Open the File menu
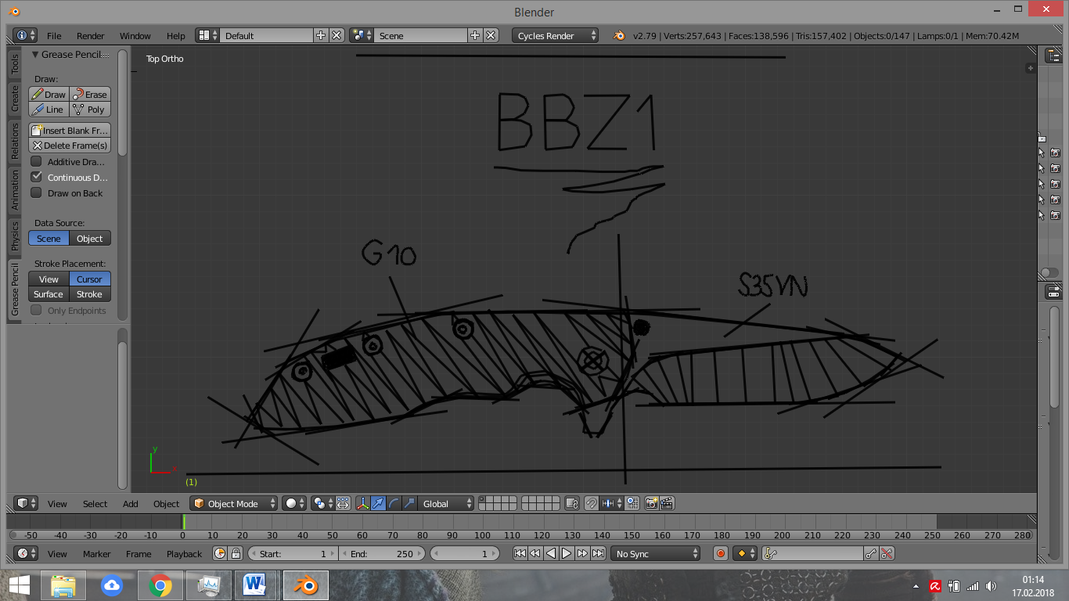The width and height of the screenshot is (1069, 601). pyautogui.click(x=54, y=36)
